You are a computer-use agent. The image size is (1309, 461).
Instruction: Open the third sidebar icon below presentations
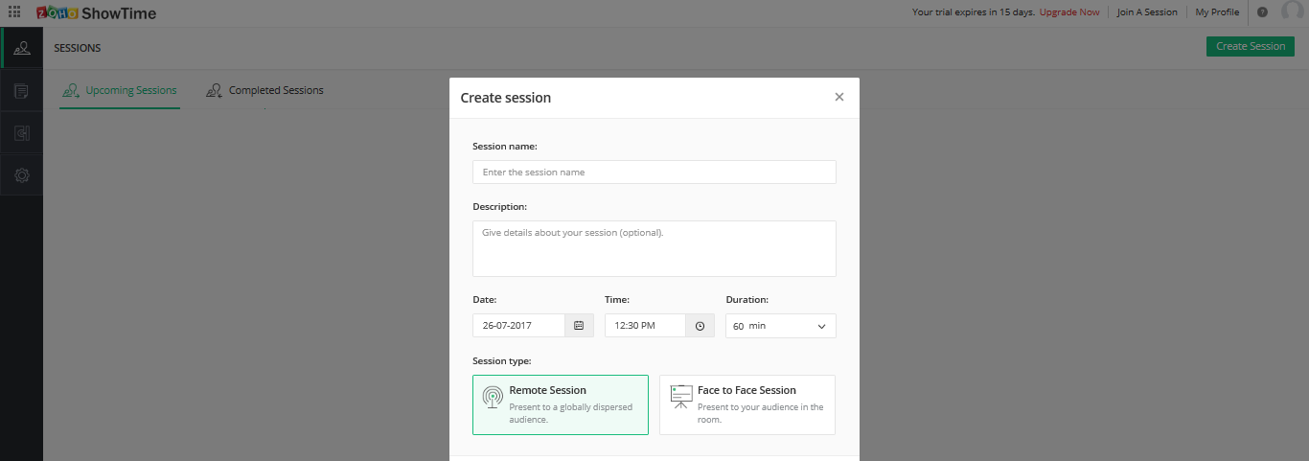(x=21, y=133)
